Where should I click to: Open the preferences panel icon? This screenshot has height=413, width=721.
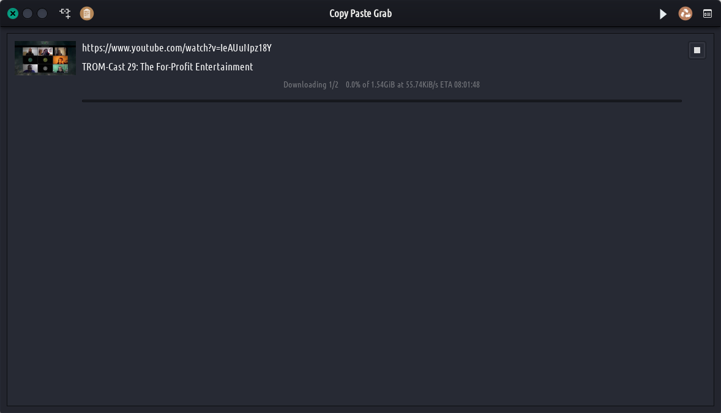[x=708, y=13]
